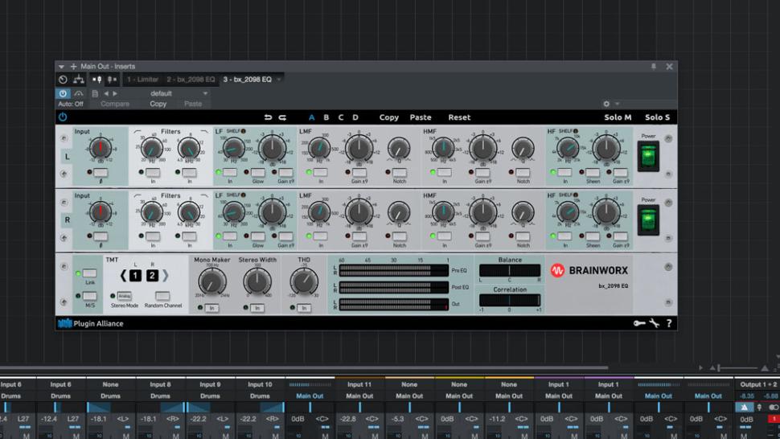This screenshot has width=780, height=439.
Task: Toggle the L channel LF Glow button
Action: point(257,173)
